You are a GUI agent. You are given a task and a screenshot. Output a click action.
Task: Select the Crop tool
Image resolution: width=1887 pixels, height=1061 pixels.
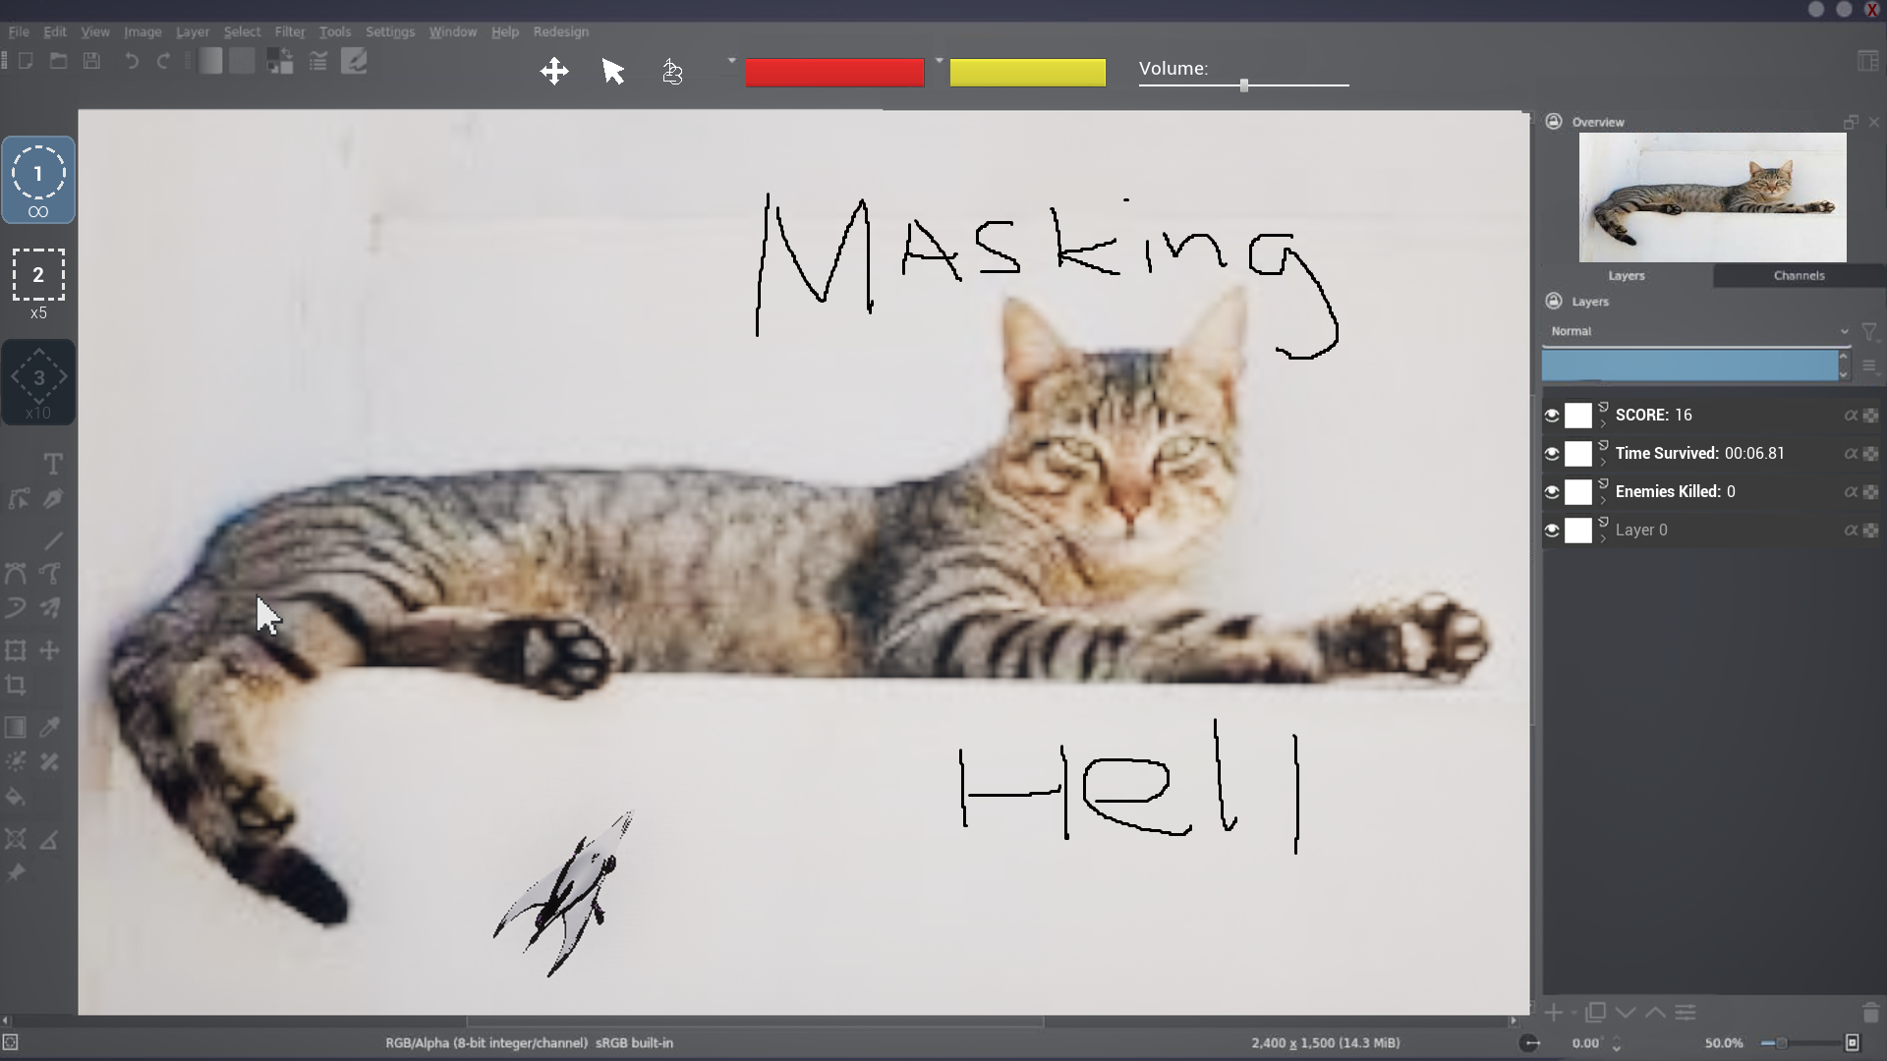(16, 685)
